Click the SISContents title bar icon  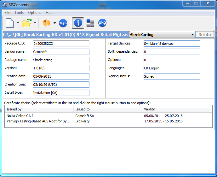coord(5,4)
